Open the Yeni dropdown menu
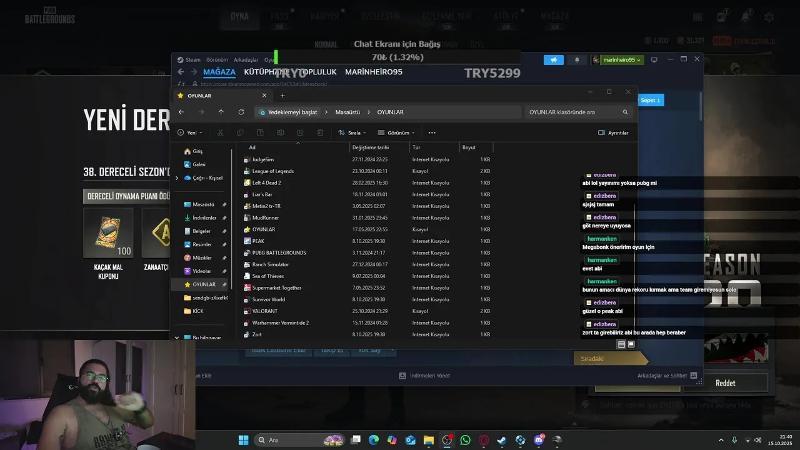 (189, 132)
